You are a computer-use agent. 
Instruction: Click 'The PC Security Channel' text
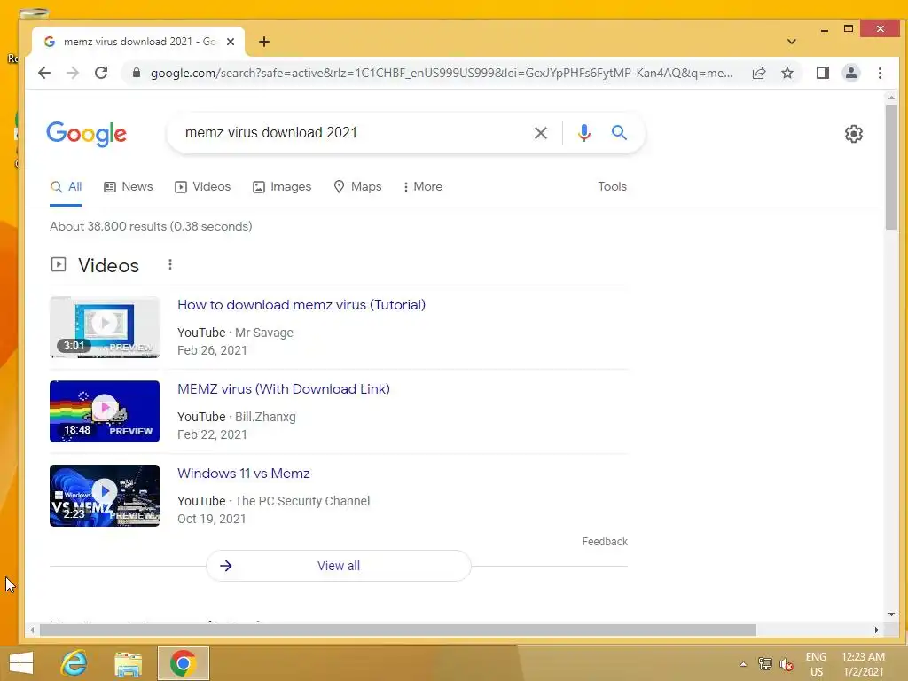[x=302, y=501]
